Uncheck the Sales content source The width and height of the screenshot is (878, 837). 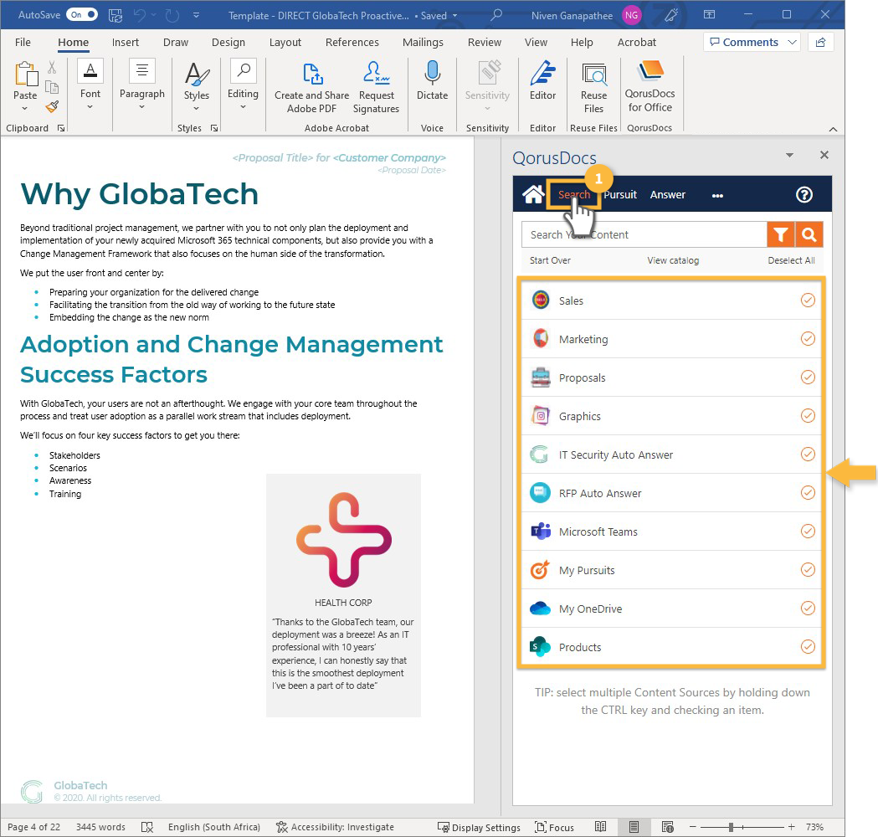(808, 300)
